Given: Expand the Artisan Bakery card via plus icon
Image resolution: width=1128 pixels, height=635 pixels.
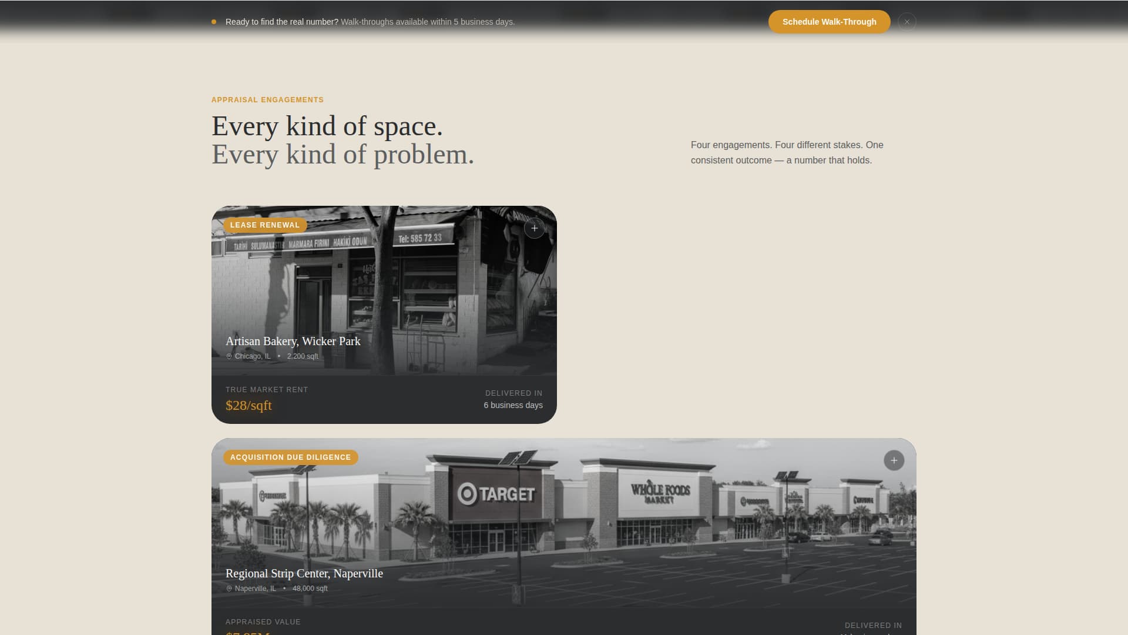Looking at the screenshot, I should (534, 228).
